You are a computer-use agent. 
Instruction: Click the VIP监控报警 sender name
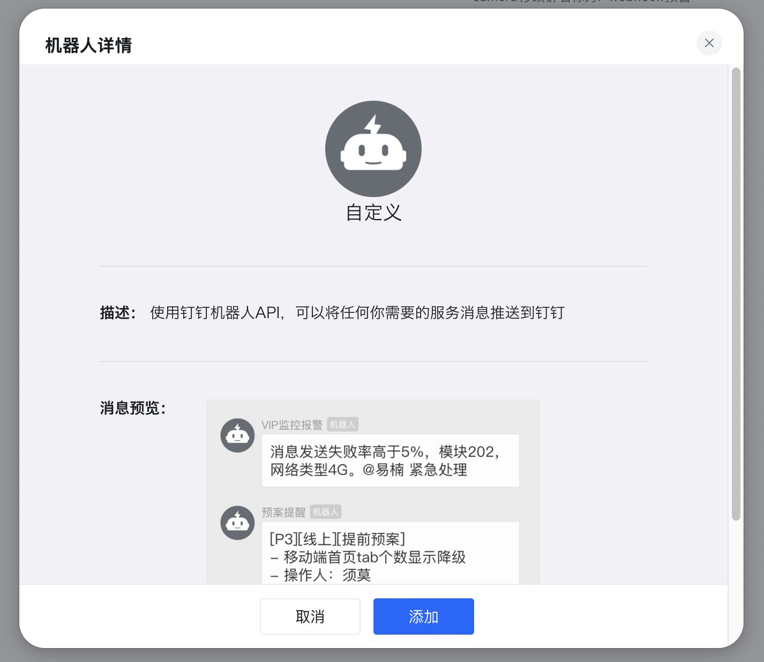click(x=293, y=424)
